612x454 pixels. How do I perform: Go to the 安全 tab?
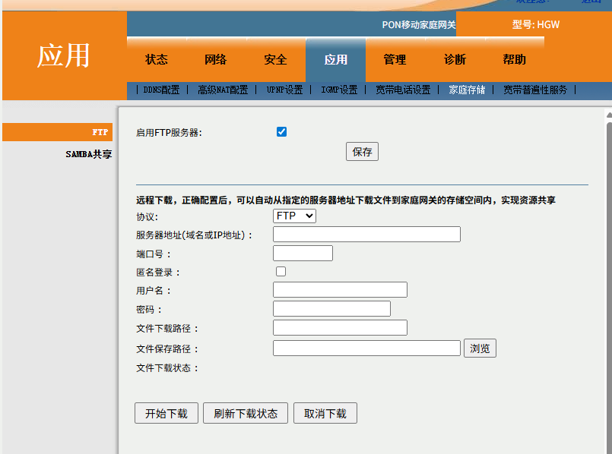pos(275,60)
